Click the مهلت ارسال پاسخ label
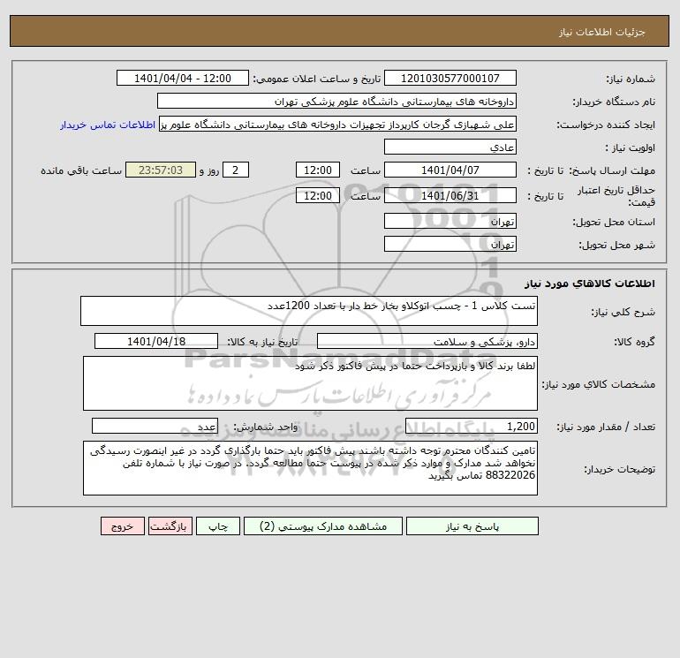The height and width of the screenshot is (658, 680). [612, 170]
